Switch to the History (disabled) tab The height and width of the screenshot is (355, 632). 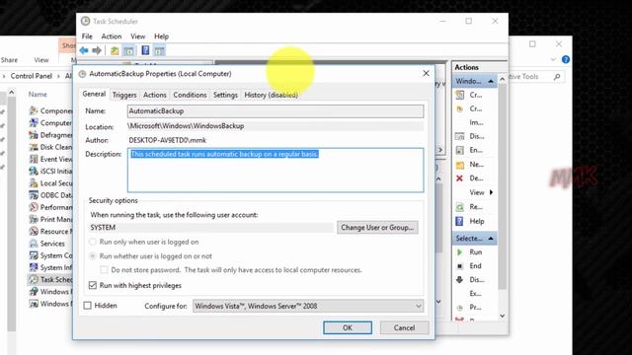272,95
